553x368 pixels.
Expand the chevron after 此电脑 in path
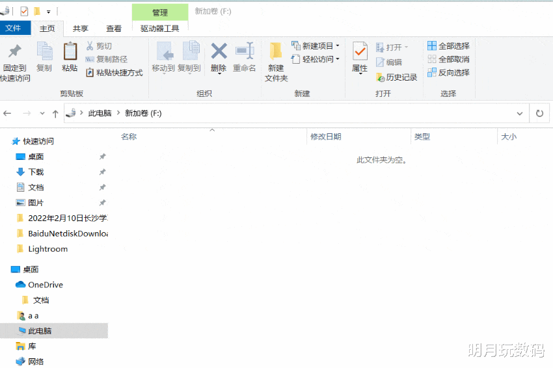pyautogui.click(x=118, y=113)
